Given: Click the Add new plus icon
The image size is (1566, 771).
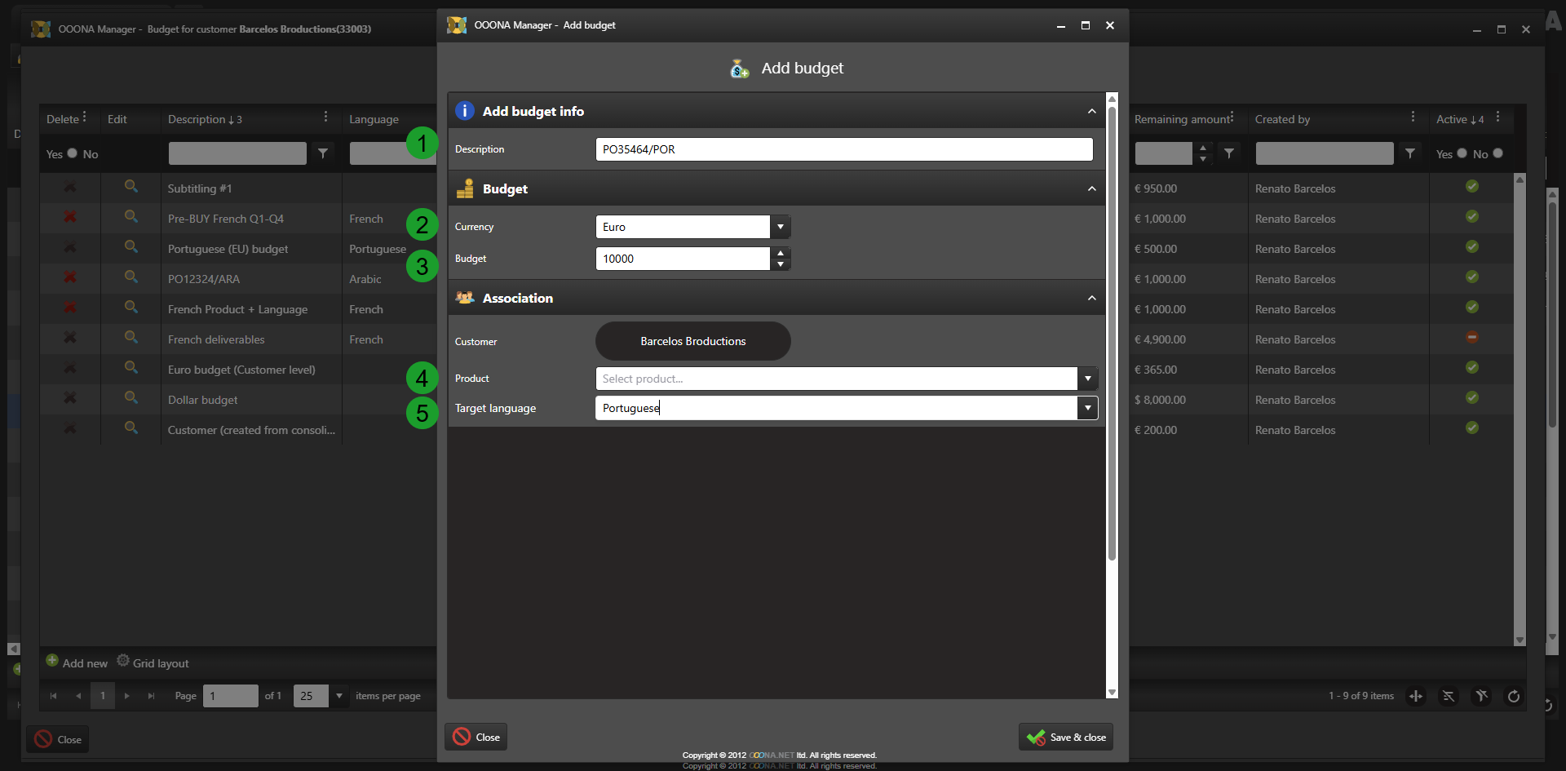Looking at the screenshot, I should [52, 661].
